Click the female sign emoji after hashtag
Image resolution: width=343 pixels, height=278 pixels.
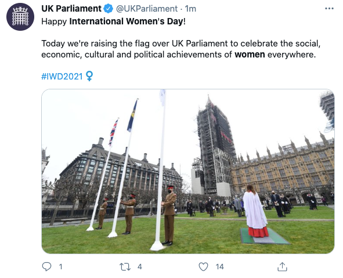(89, 76)
